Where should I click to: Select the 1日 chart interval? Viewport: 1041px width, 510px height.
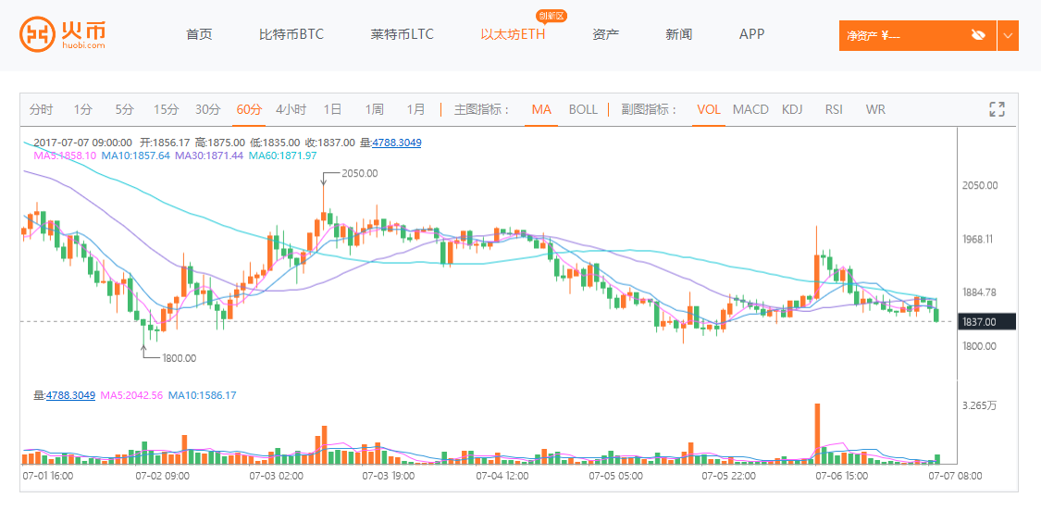coord(332,109)
